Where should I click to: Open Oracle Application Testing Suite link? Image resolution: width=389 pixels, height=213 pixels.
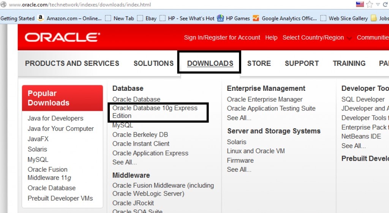(x=271, y=109)
